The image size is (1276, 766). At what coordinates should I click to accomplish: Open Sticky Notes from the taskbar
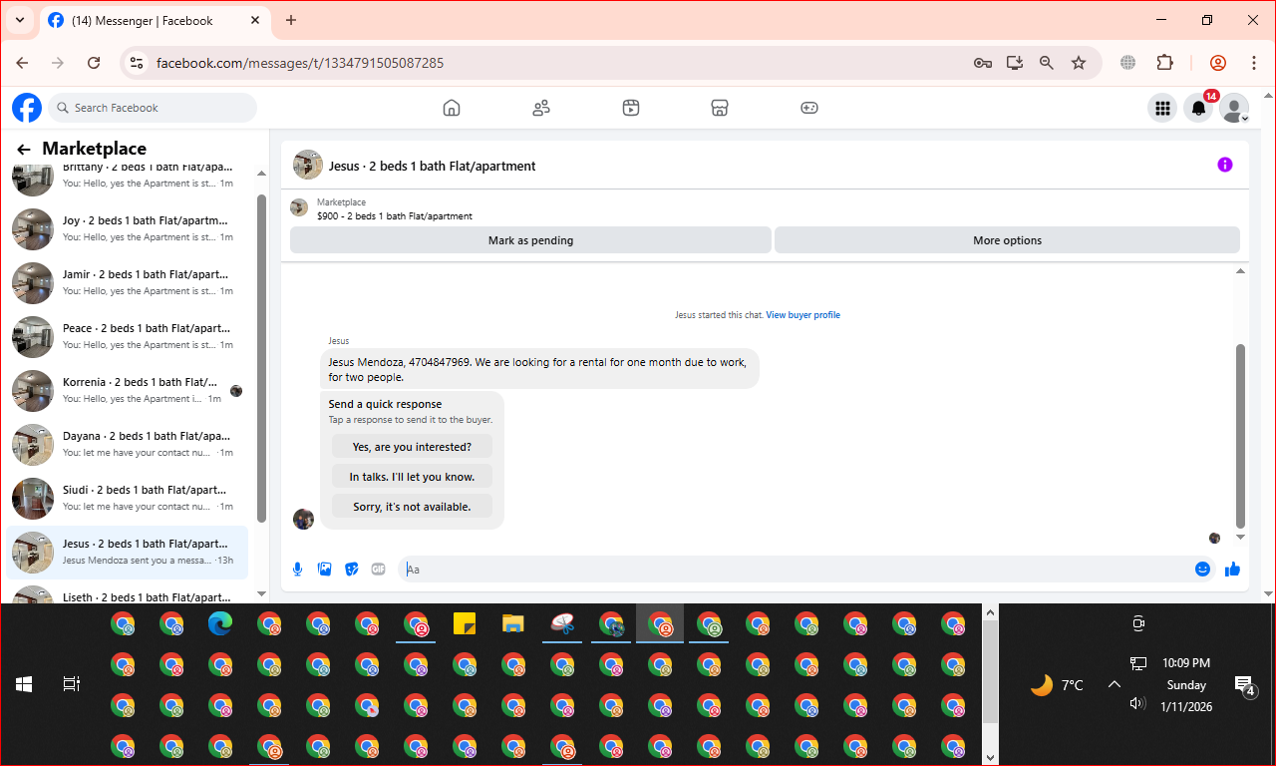[465, 624]
